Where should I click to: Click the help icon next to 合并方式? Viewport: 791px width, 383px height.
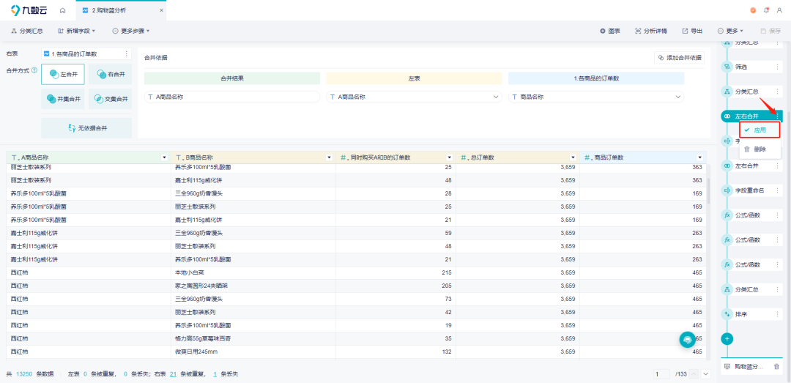click(34, 70)
